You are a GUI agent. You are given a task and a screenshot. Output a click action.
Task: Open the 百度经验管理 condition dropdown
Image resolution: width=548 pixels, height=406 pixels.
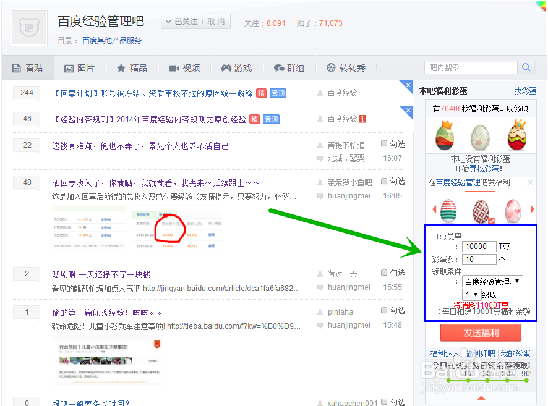(492, 281)
